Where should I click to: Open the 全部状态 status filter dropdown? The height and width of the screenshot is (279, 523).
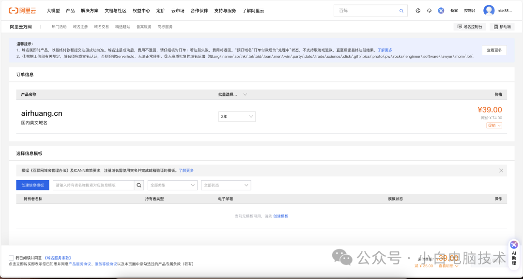tap(226, 185)
